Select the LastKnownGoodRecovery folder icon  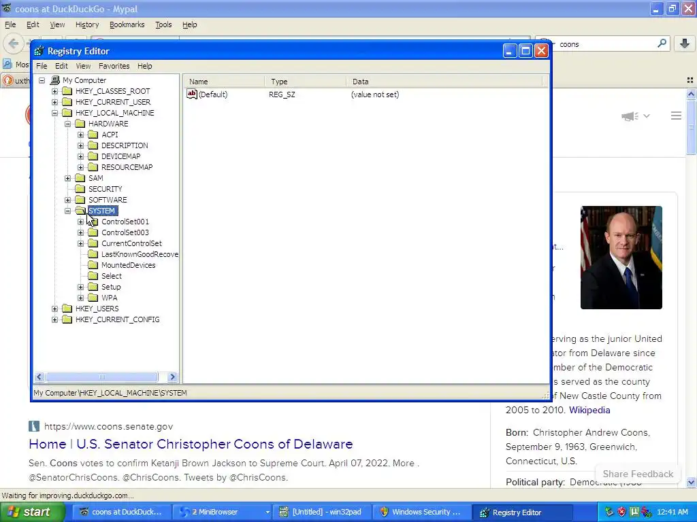pyautogui.click(x=93, y=254)
